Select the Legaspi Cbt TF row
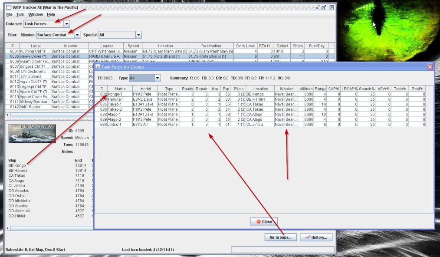Viewport: 440px width, 257px height. click(x=50, y=86)
